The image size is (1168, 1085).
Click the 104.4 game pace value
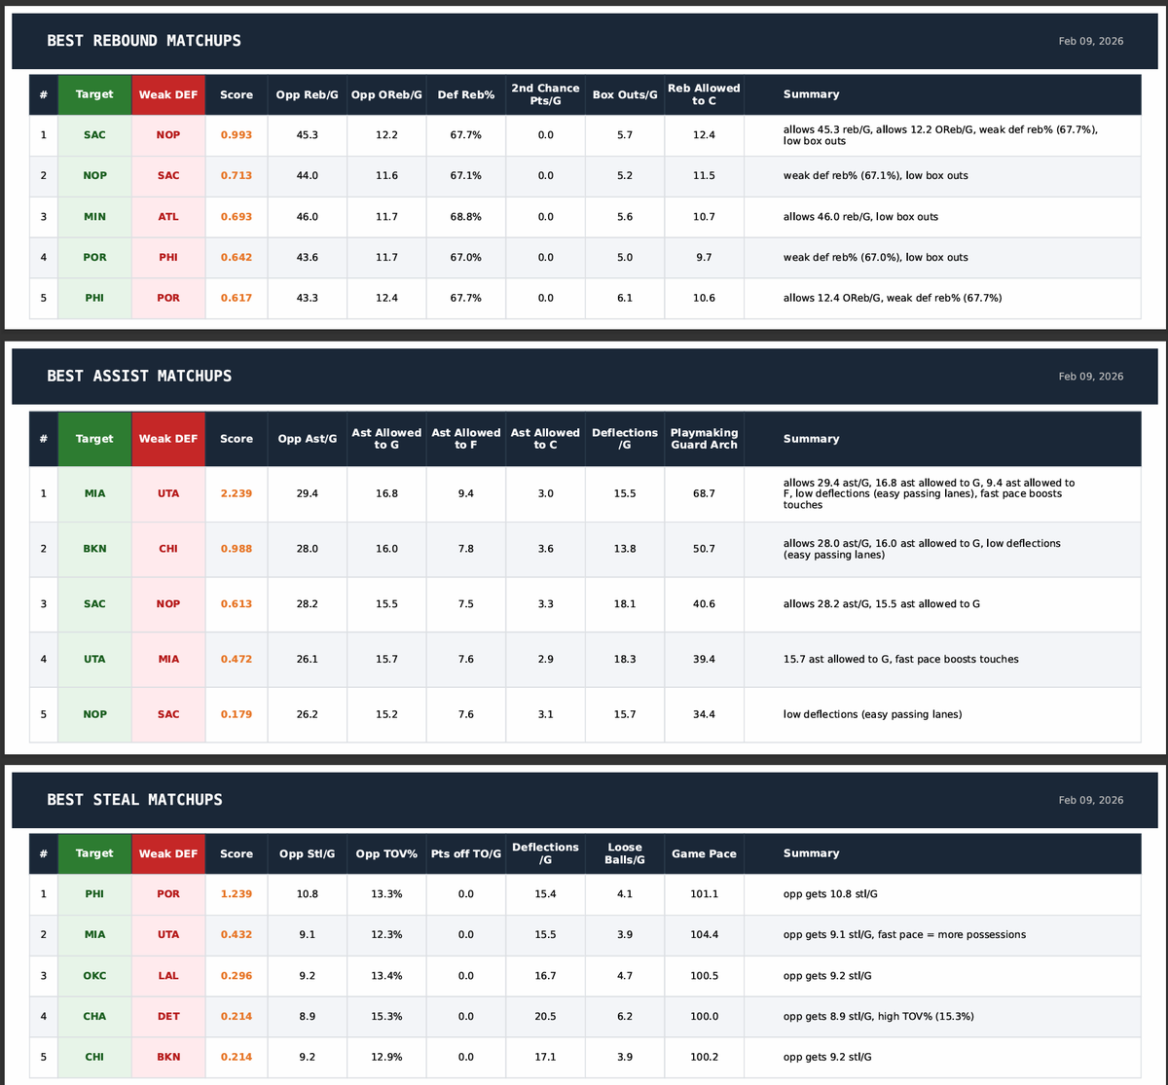click(704, 934)
